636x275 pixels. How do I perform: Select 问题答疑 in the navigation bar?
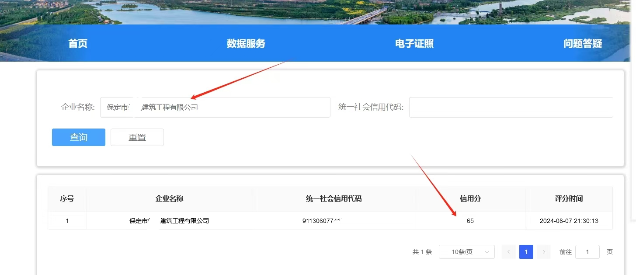point(582,43)
